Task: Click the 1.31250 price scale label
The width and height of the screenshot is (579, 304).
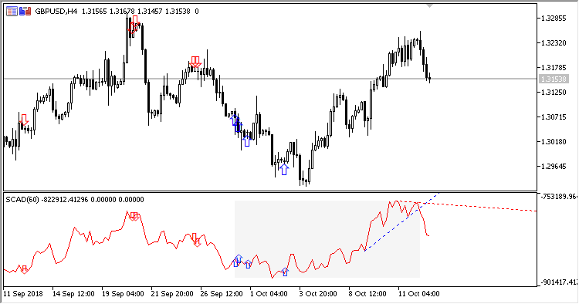Action: [x=554, y=93]
